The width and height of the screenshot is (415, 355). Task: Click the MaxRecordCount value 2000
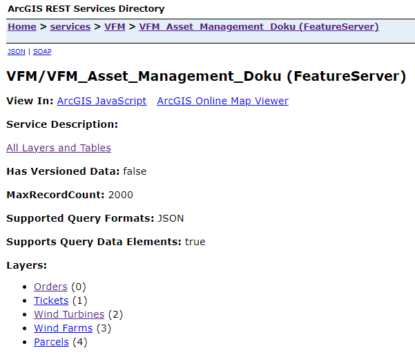(x=120, y=195)
